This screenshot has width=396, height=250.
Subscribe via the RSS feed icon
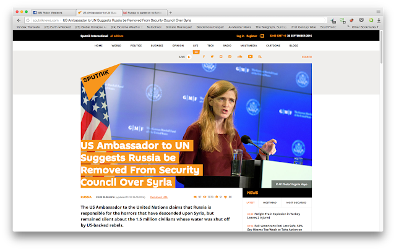click(260, 57)
